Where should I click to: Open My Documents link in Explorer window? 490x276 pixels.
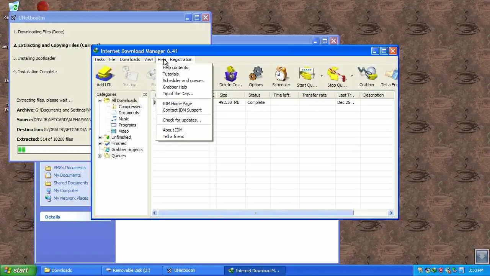tap(67, 175)
